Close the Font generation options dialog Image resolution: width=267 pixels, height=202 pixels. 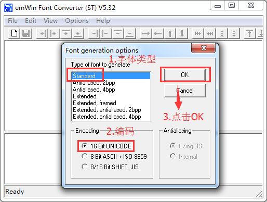(x=204, y=48)
